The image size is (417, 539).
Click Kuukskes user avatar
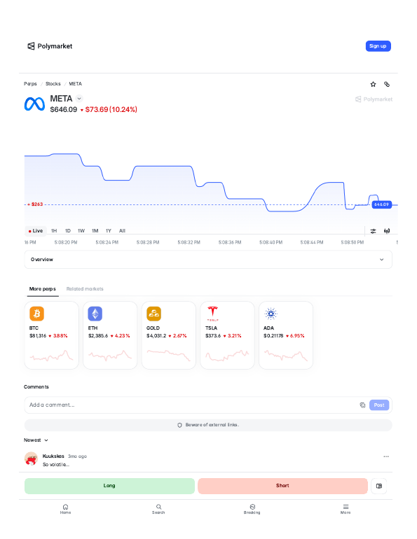pyautogui.click(x=31, y=459)
